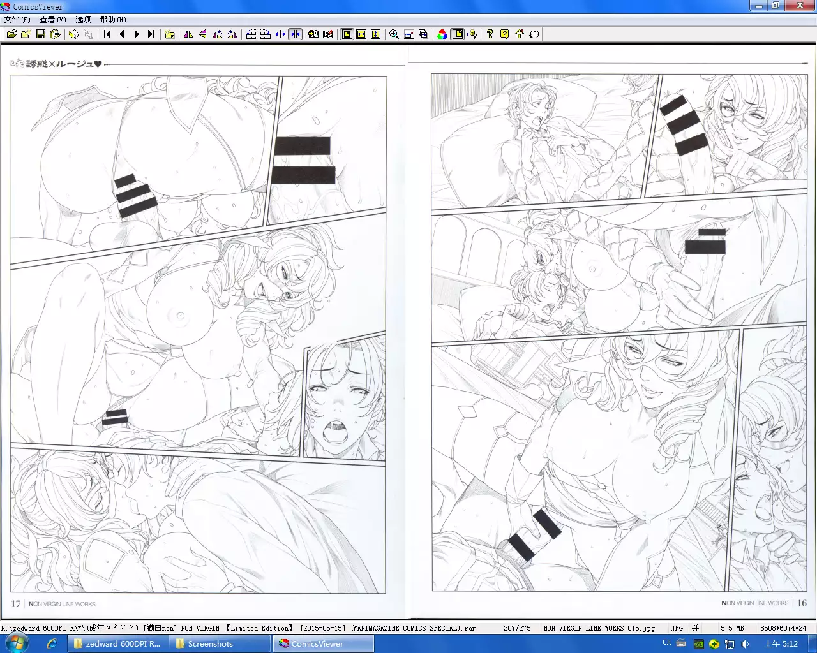This screenshot has height=653, width=817.
Task: Click the open file folder icon
Action: point(11,34)
